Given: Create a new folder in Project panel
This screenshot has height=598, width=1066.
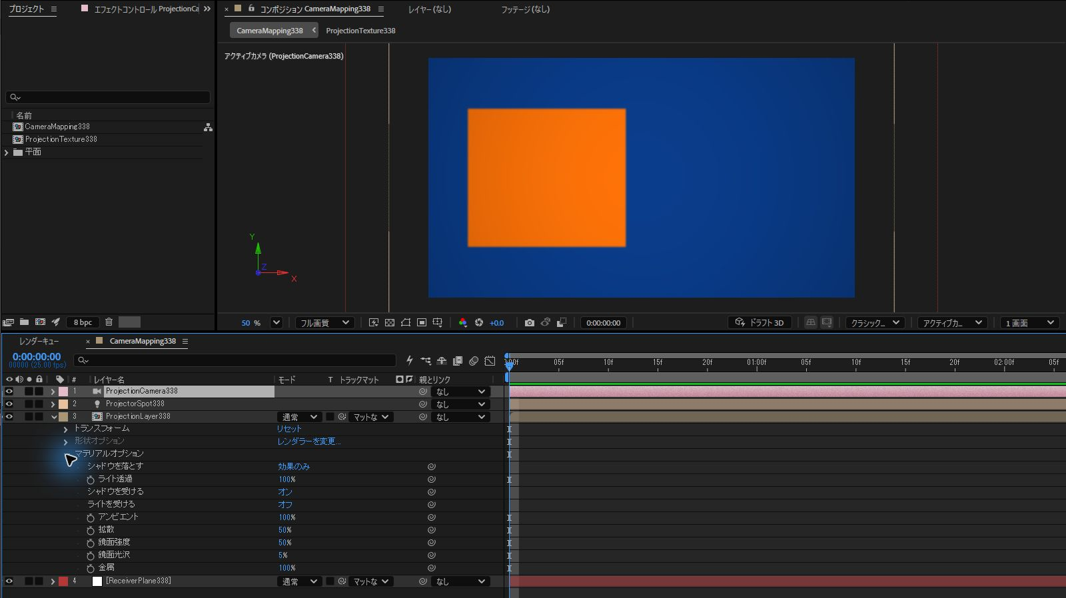Looking at the screenshot, I should pyautogui.click(x=24, y=322).
